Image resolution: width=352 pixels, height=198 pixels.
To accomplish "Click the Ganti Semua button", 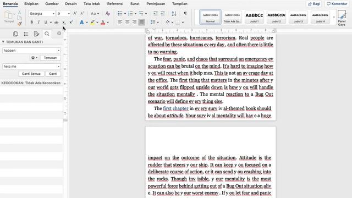I will coord(31,74).
